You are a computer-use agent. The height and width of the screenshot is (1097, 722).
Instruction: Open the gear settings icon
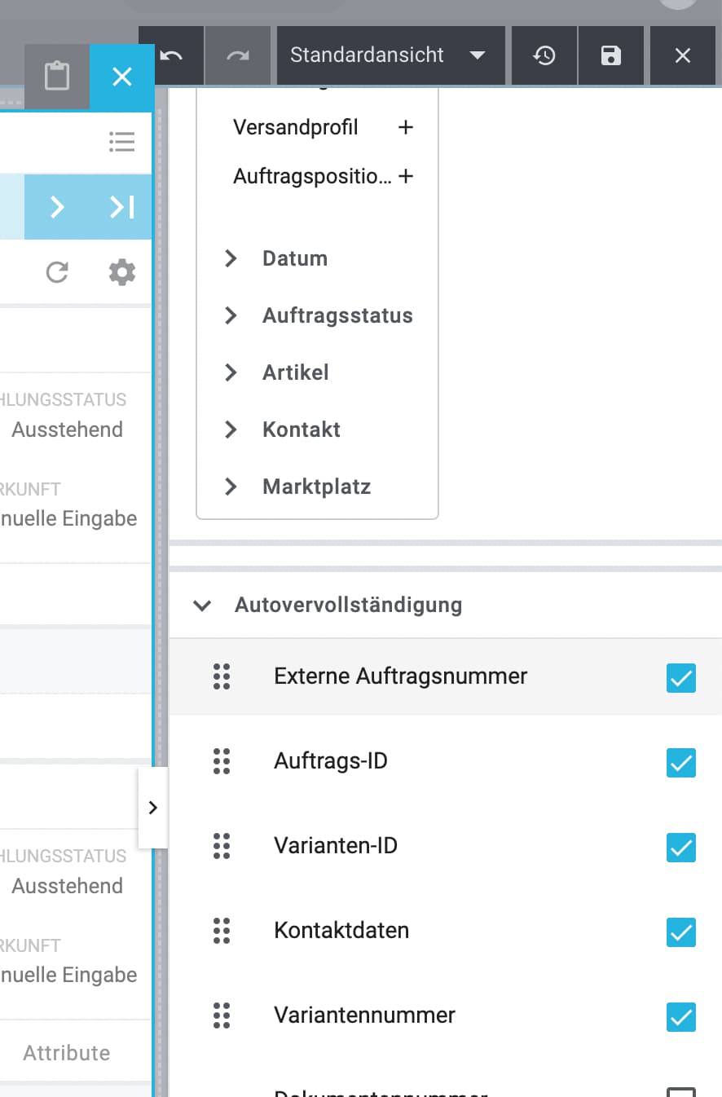[122, 272]
